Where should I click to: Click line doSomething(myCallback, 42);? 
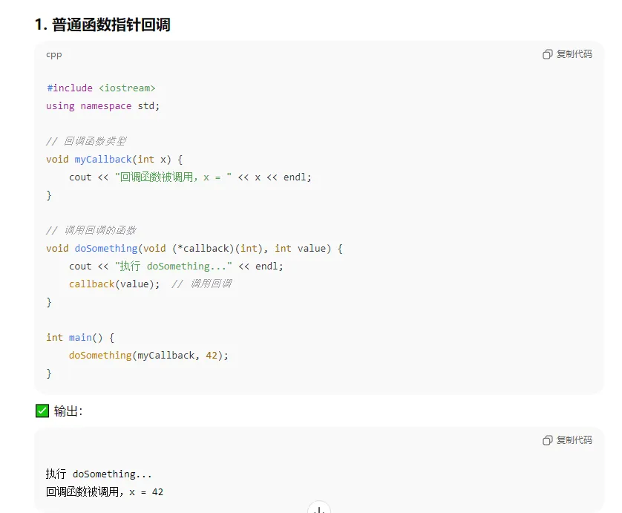(148, 356)
